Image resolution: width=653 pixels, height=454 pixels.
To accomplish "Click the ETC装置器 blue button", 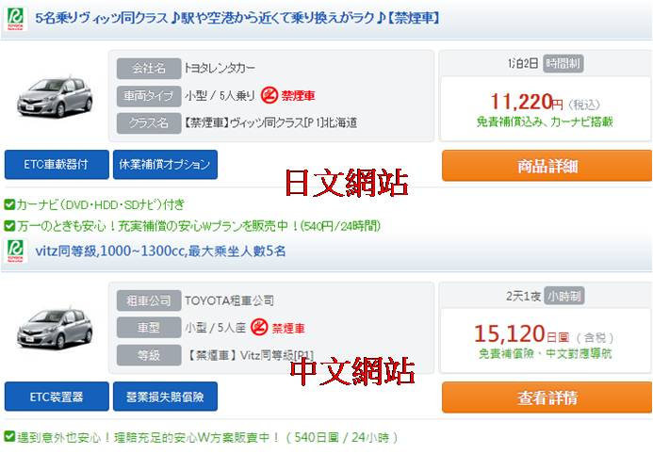I will coord(57,397).
